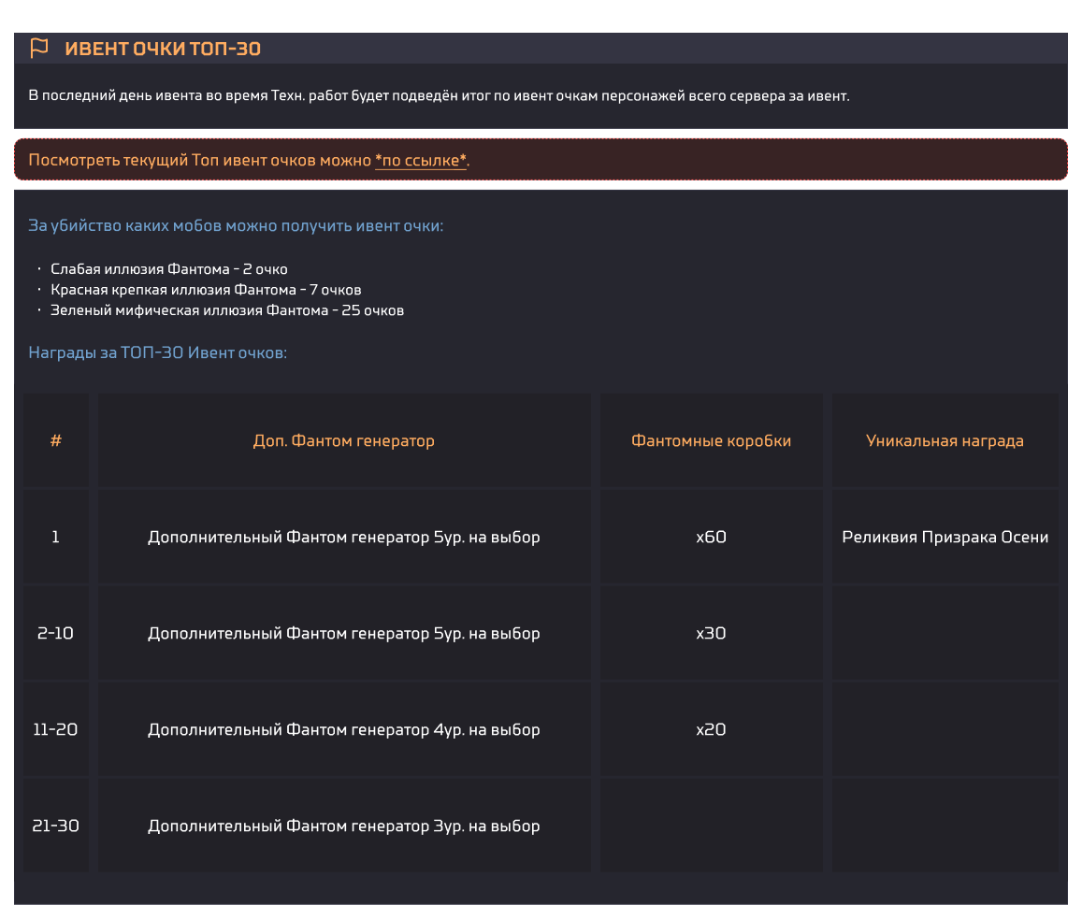This screenshot has width=1082, height=905.
Task: Click the 'Награды за ТОП-30 Ивент очков' heading
Action: [x=157, y=353]
